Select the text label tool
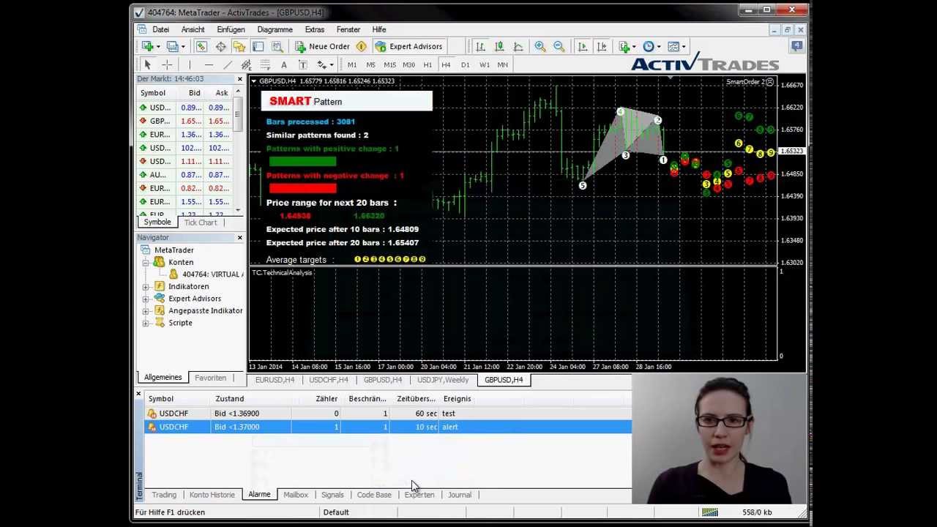The width and height of the screenshot is (937, 527). click(302, 64)
